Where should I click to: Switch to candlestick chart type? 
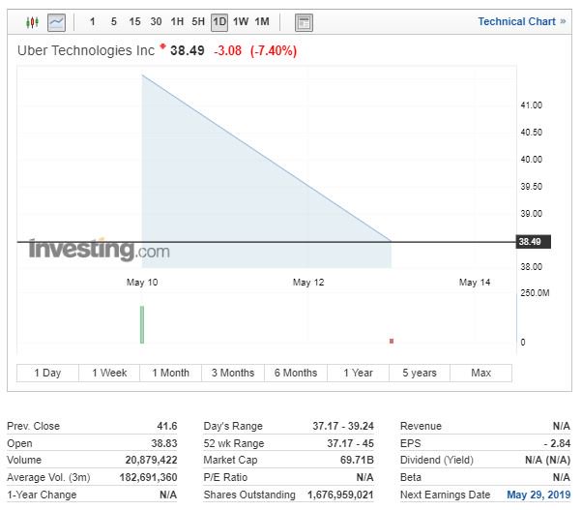pyautogui.click(x=32, y=22)
